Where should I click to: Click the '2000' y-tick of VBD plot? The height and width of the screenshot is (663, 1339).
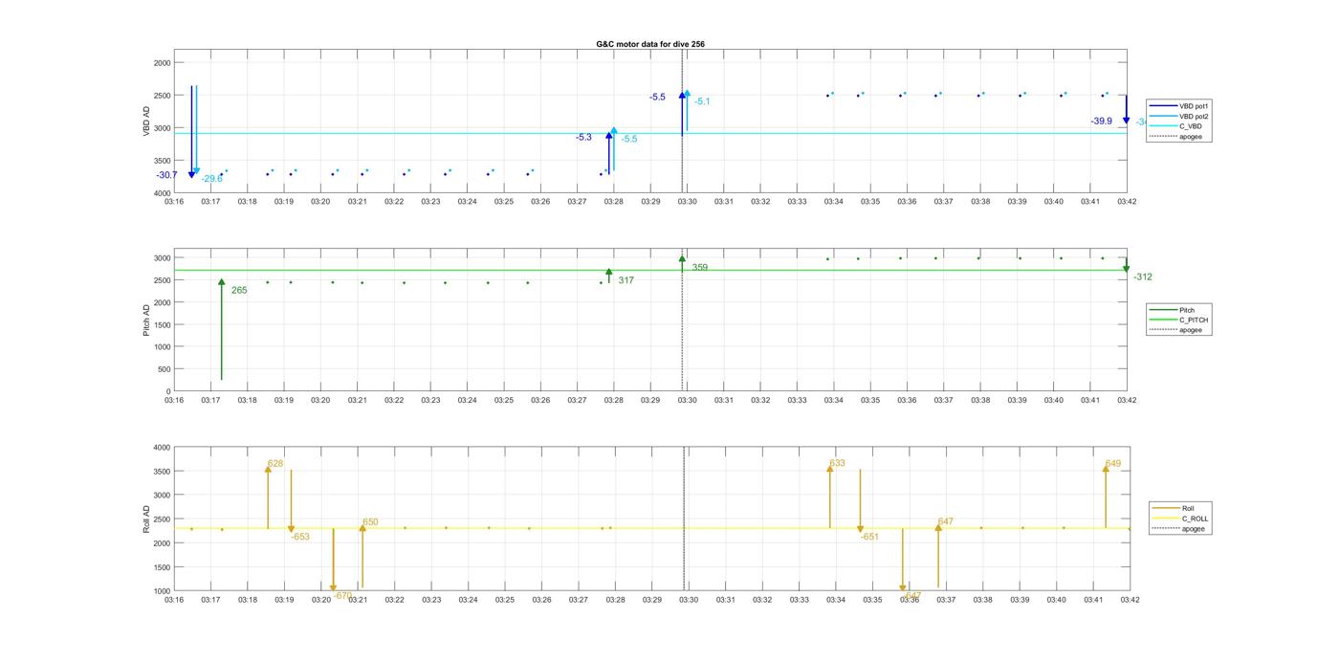163,62
